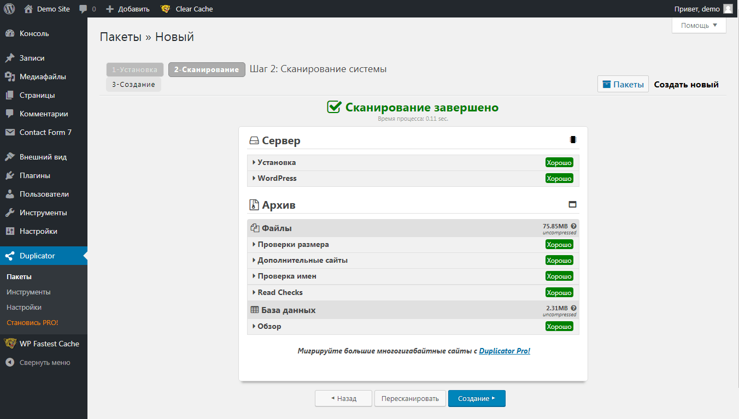739x419 pixels.
Task: Click Хорошо badge in Read Checks row
Action: point(559,292)
